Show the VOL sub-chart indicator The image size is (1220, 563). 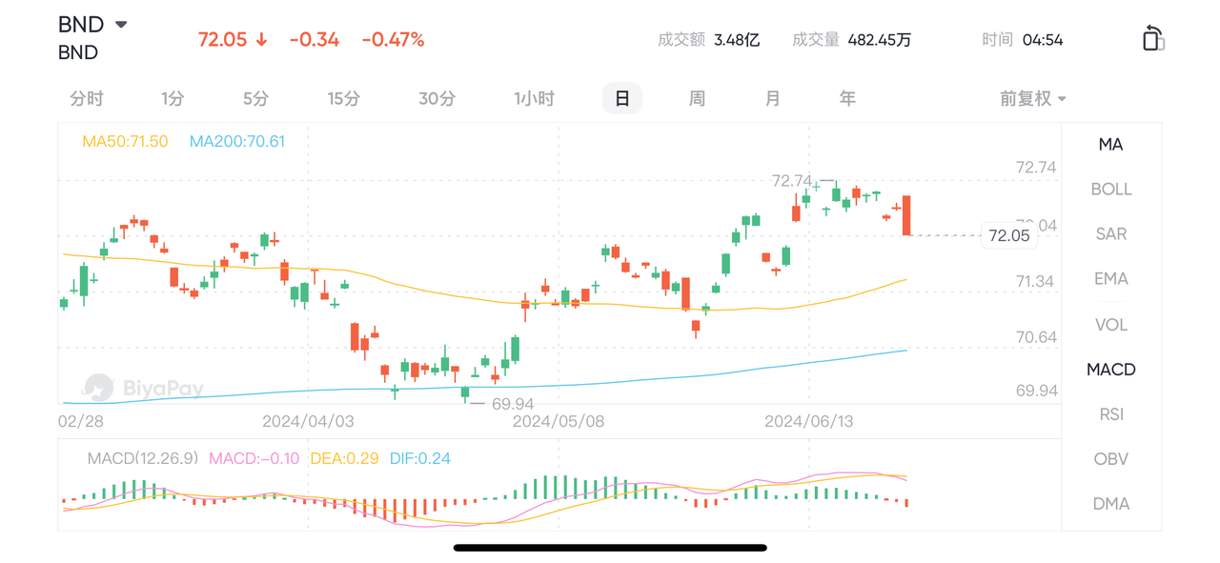pos(1111,324)
